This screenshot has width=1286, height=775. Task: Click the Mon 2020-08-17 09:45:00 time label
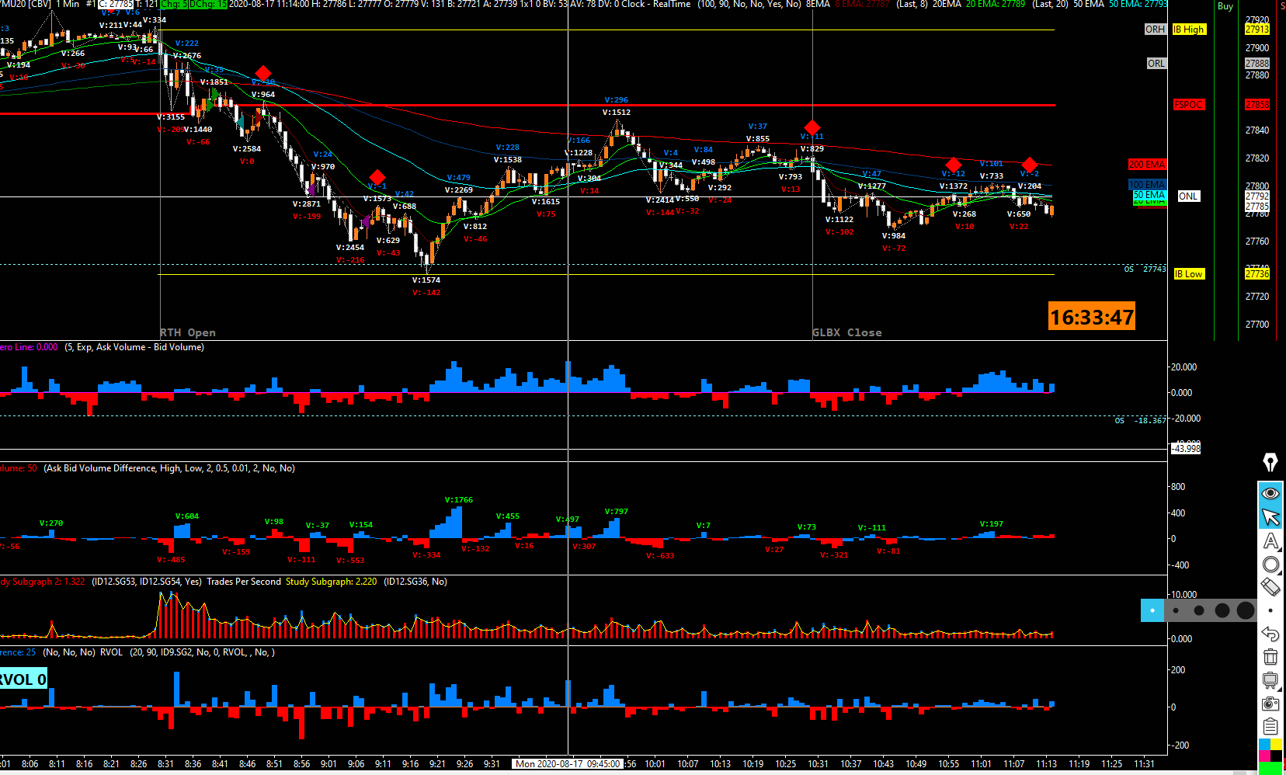(568, 764)
